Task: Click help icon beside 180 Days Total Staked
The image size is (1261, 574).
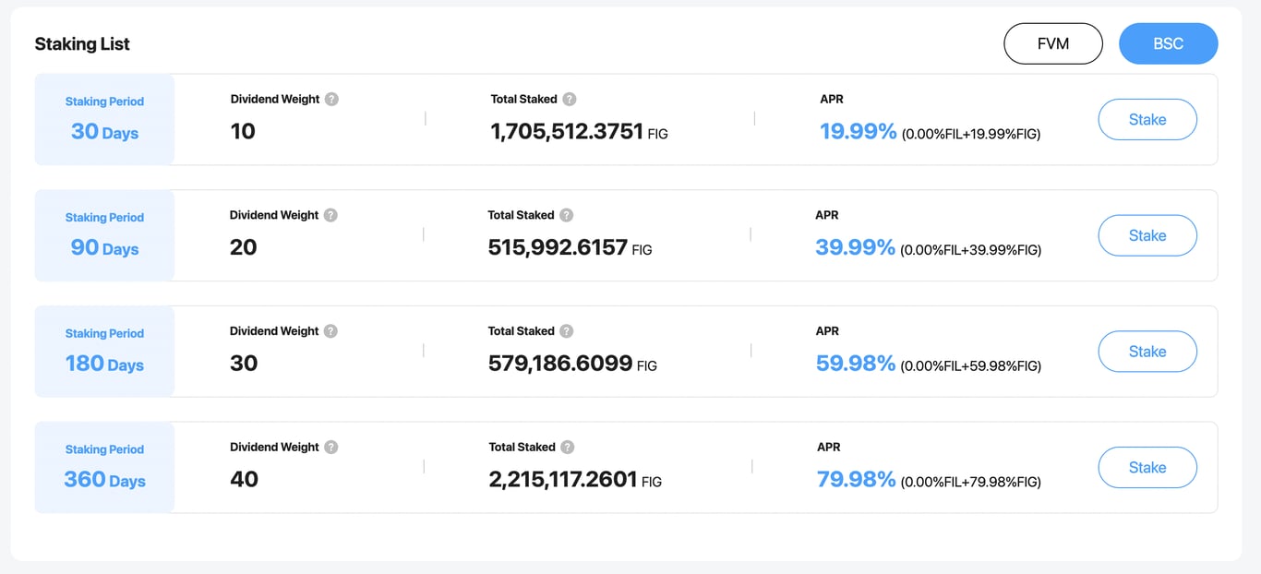Action: (567, 331)
